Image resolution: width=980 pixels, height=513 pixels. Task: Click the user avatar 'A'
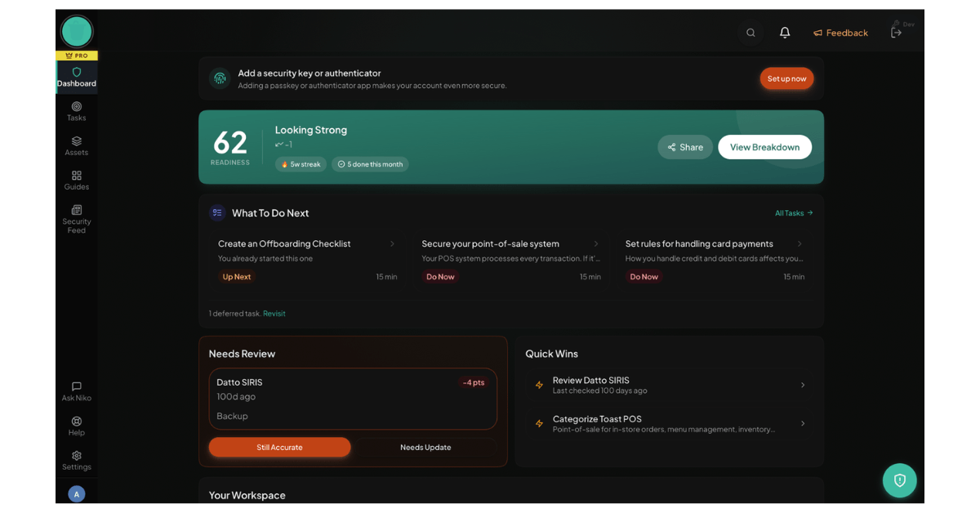(x=77, y=494)
